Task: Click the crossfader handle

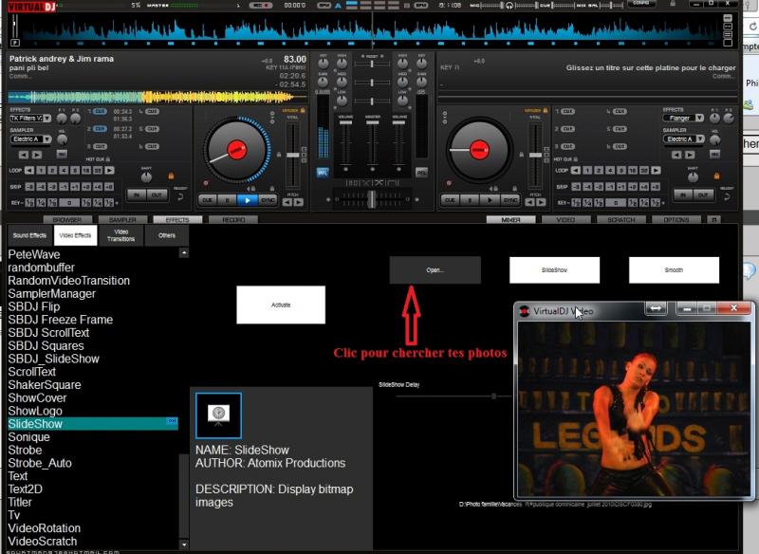Action: coord(372,199)
